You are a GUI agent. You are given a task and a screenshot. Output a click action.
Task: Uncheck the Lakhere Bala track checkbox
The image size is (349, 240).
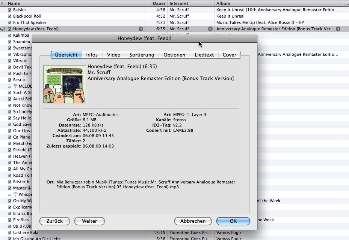(x=9, y=233)
